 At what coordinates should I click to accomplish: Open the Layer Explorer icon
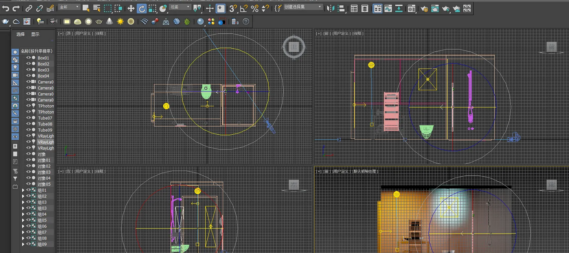[365, 8]
